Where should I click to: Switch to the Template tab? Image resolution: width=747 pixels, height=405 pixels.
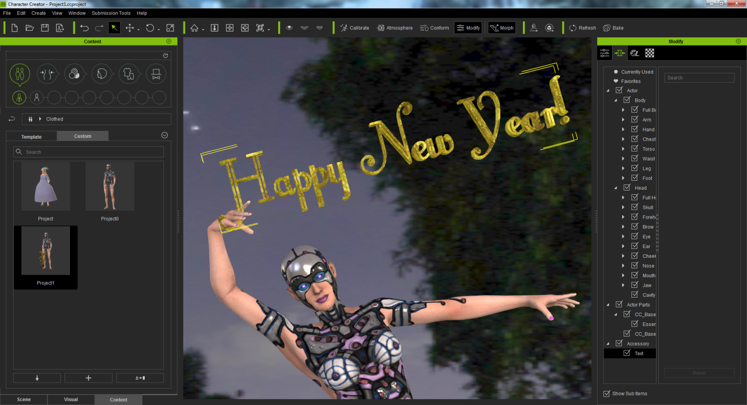[x=31, y=136]
